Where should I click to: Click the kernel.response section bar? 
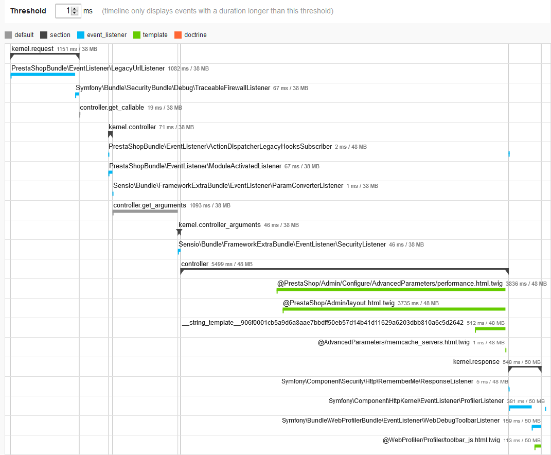tap(525, 369)
